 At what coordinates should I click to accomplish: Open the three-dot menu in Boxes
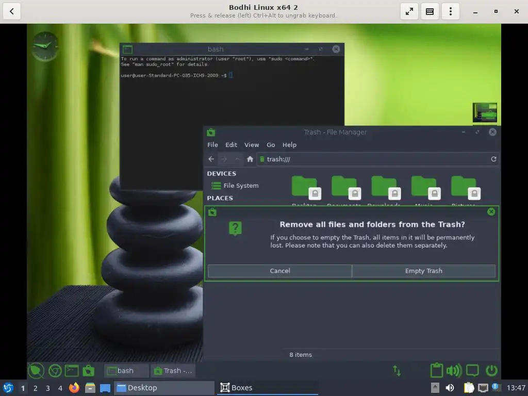coord(451,11)
